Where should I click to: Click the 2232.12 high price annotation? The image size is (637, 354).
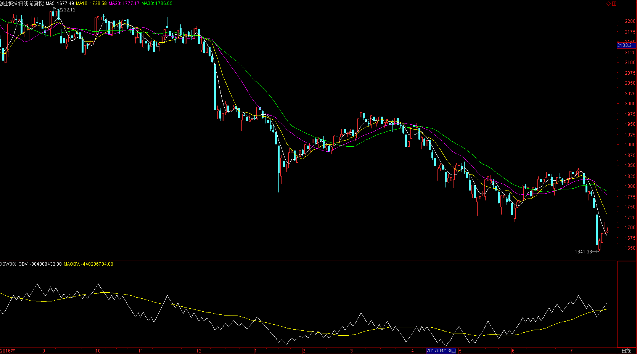pyautogui.click(x=67, y=10)
